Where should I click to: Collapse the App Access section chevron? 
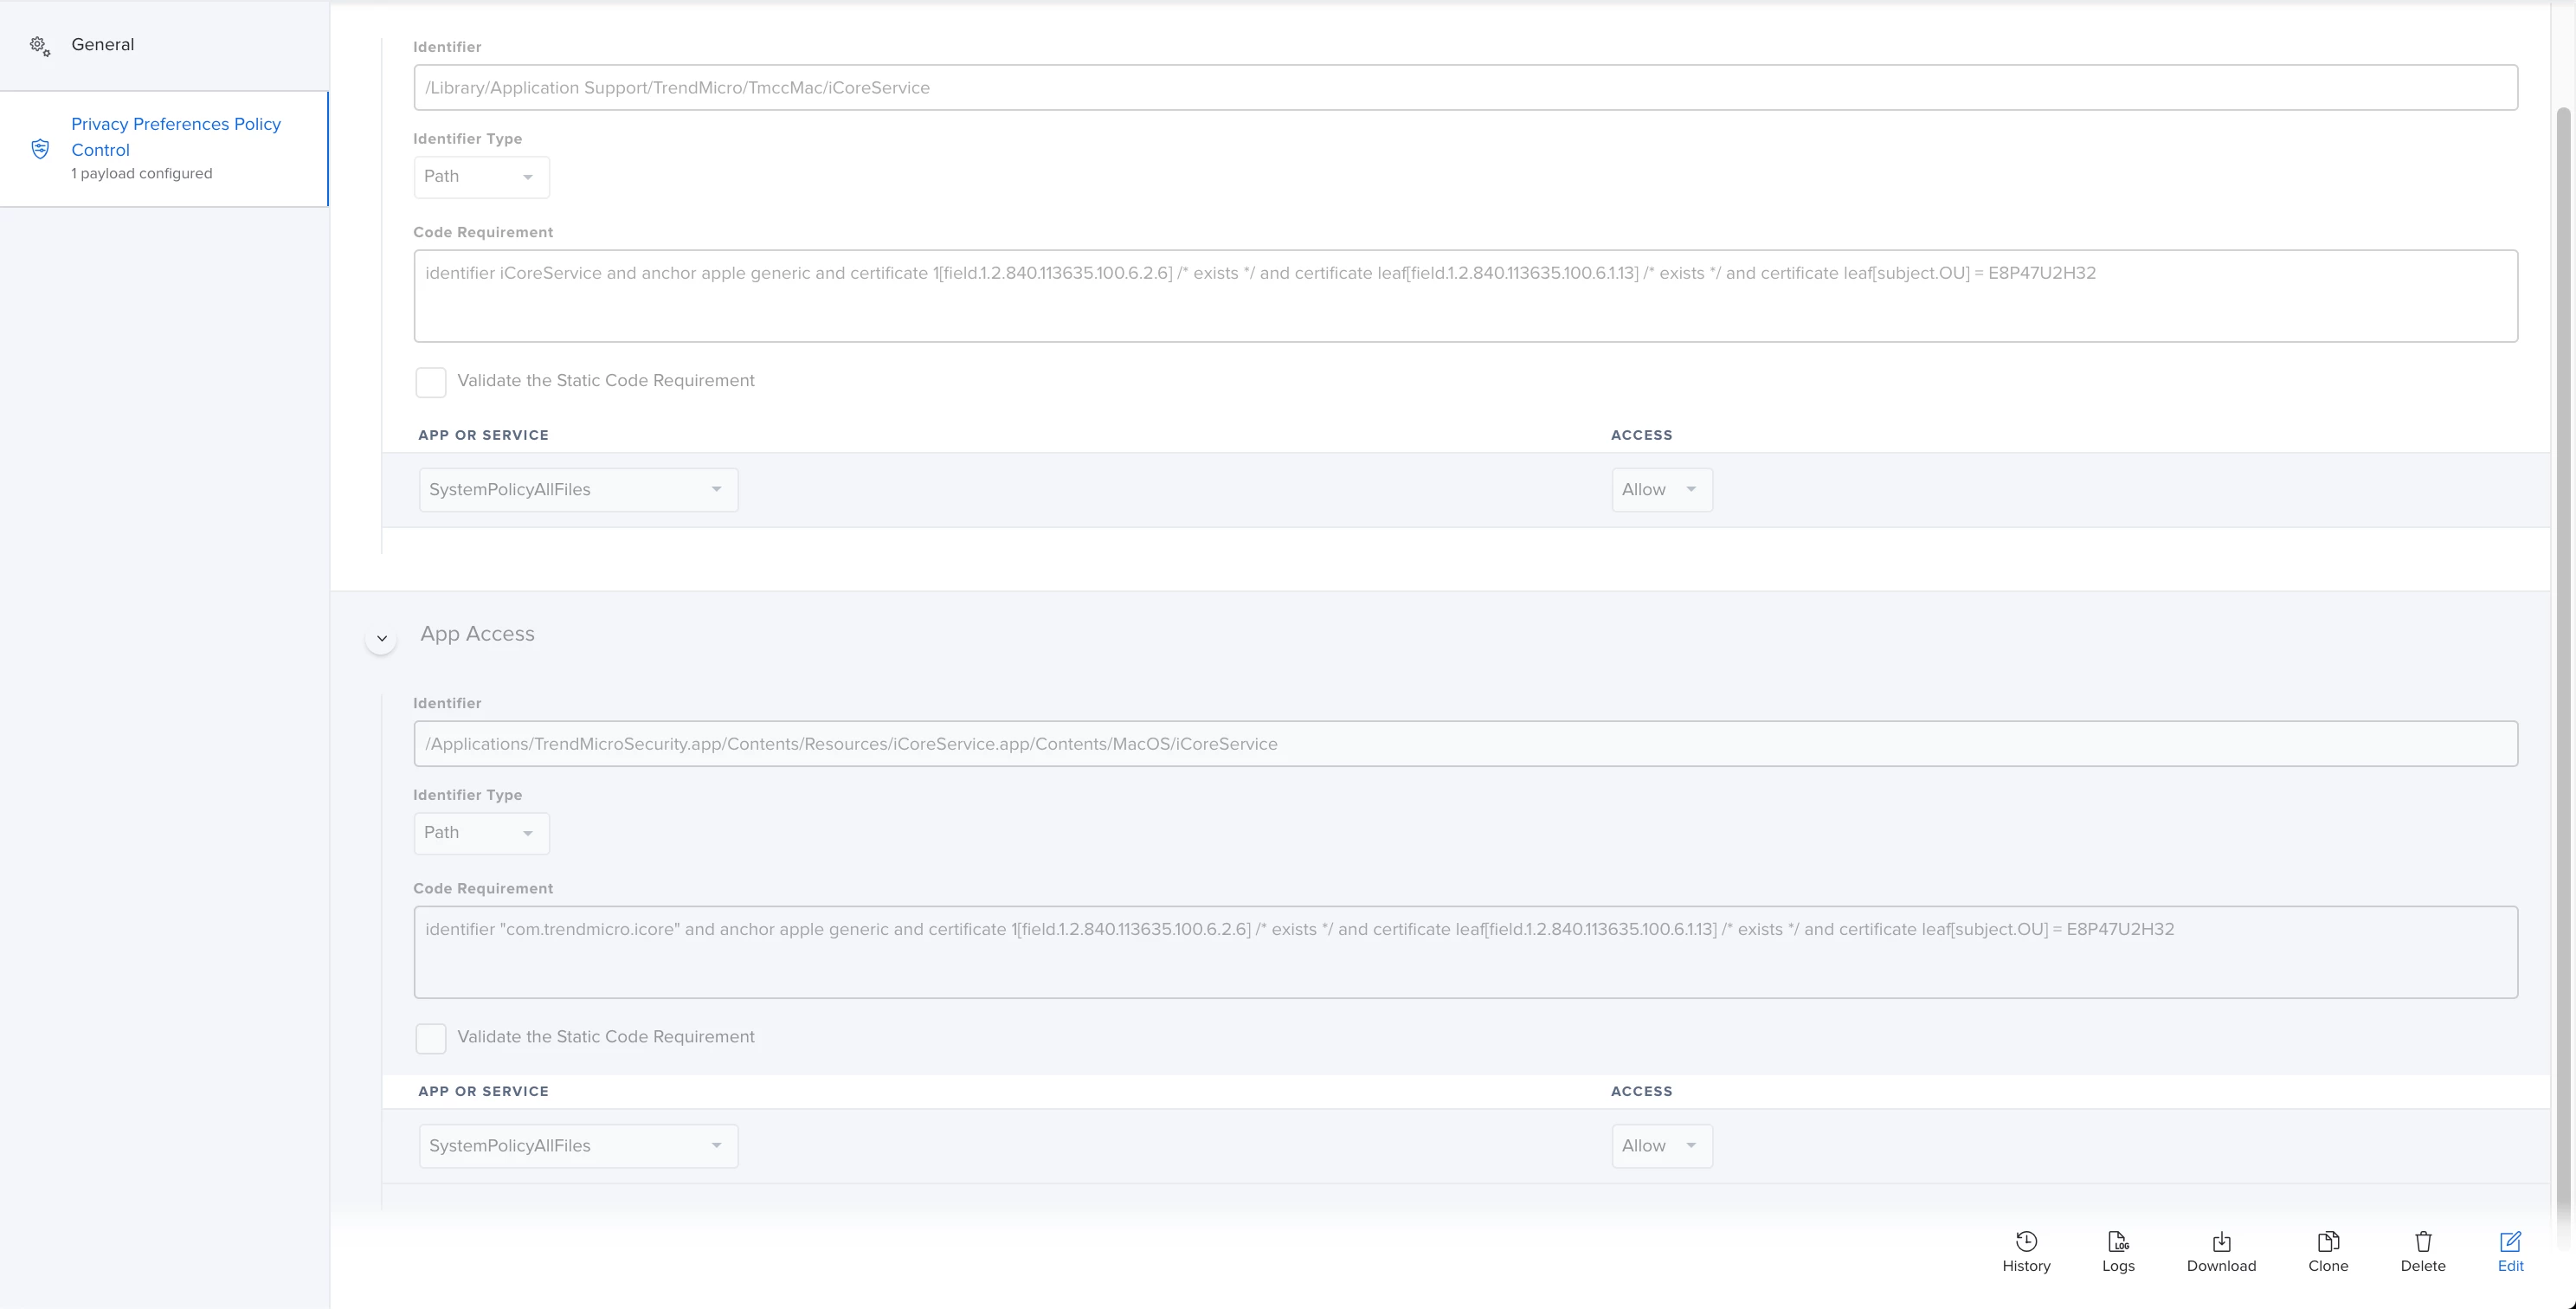point(381,638)
